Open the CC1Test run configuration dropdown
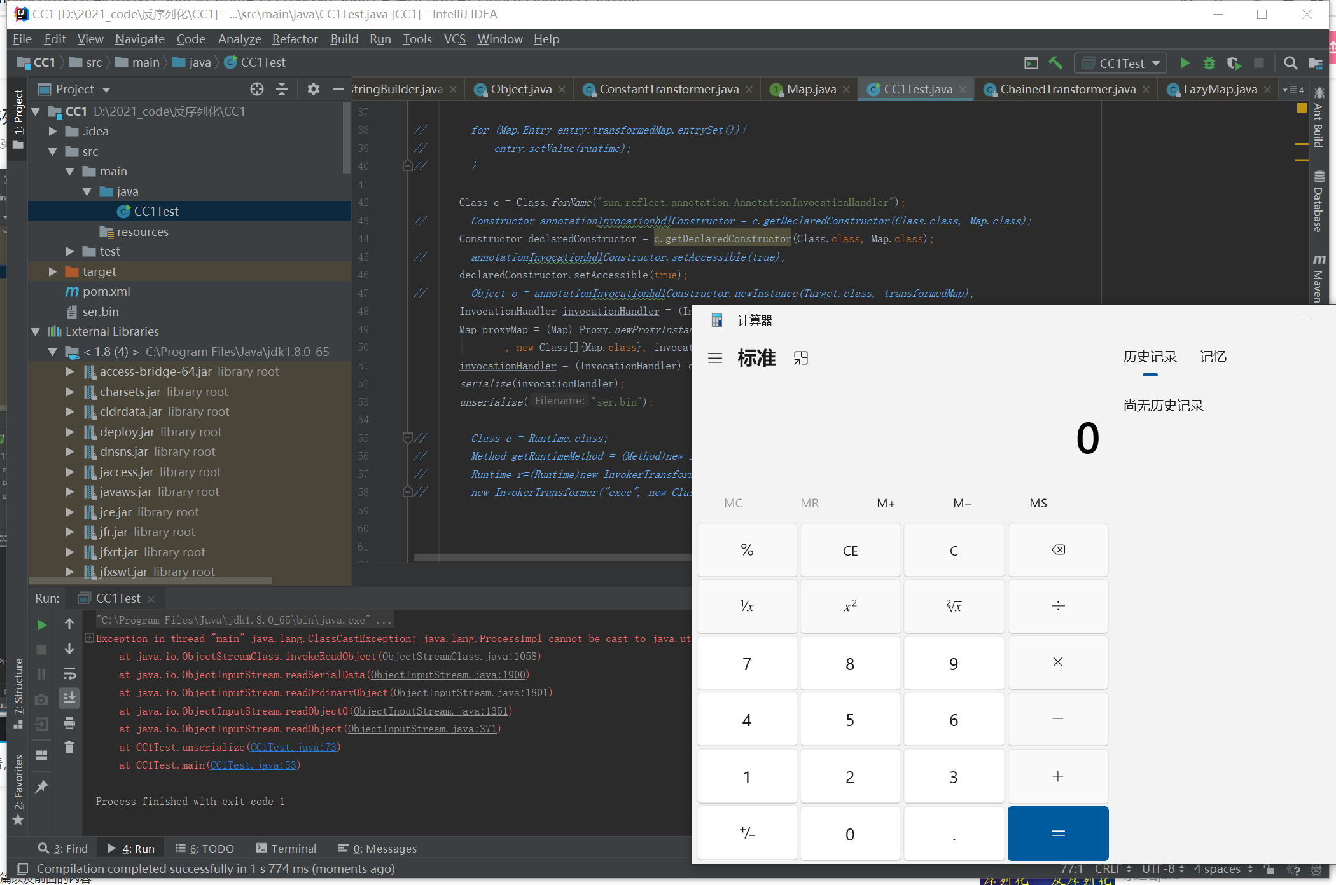The image size is (1336, 885). (x=1121, y=63)
